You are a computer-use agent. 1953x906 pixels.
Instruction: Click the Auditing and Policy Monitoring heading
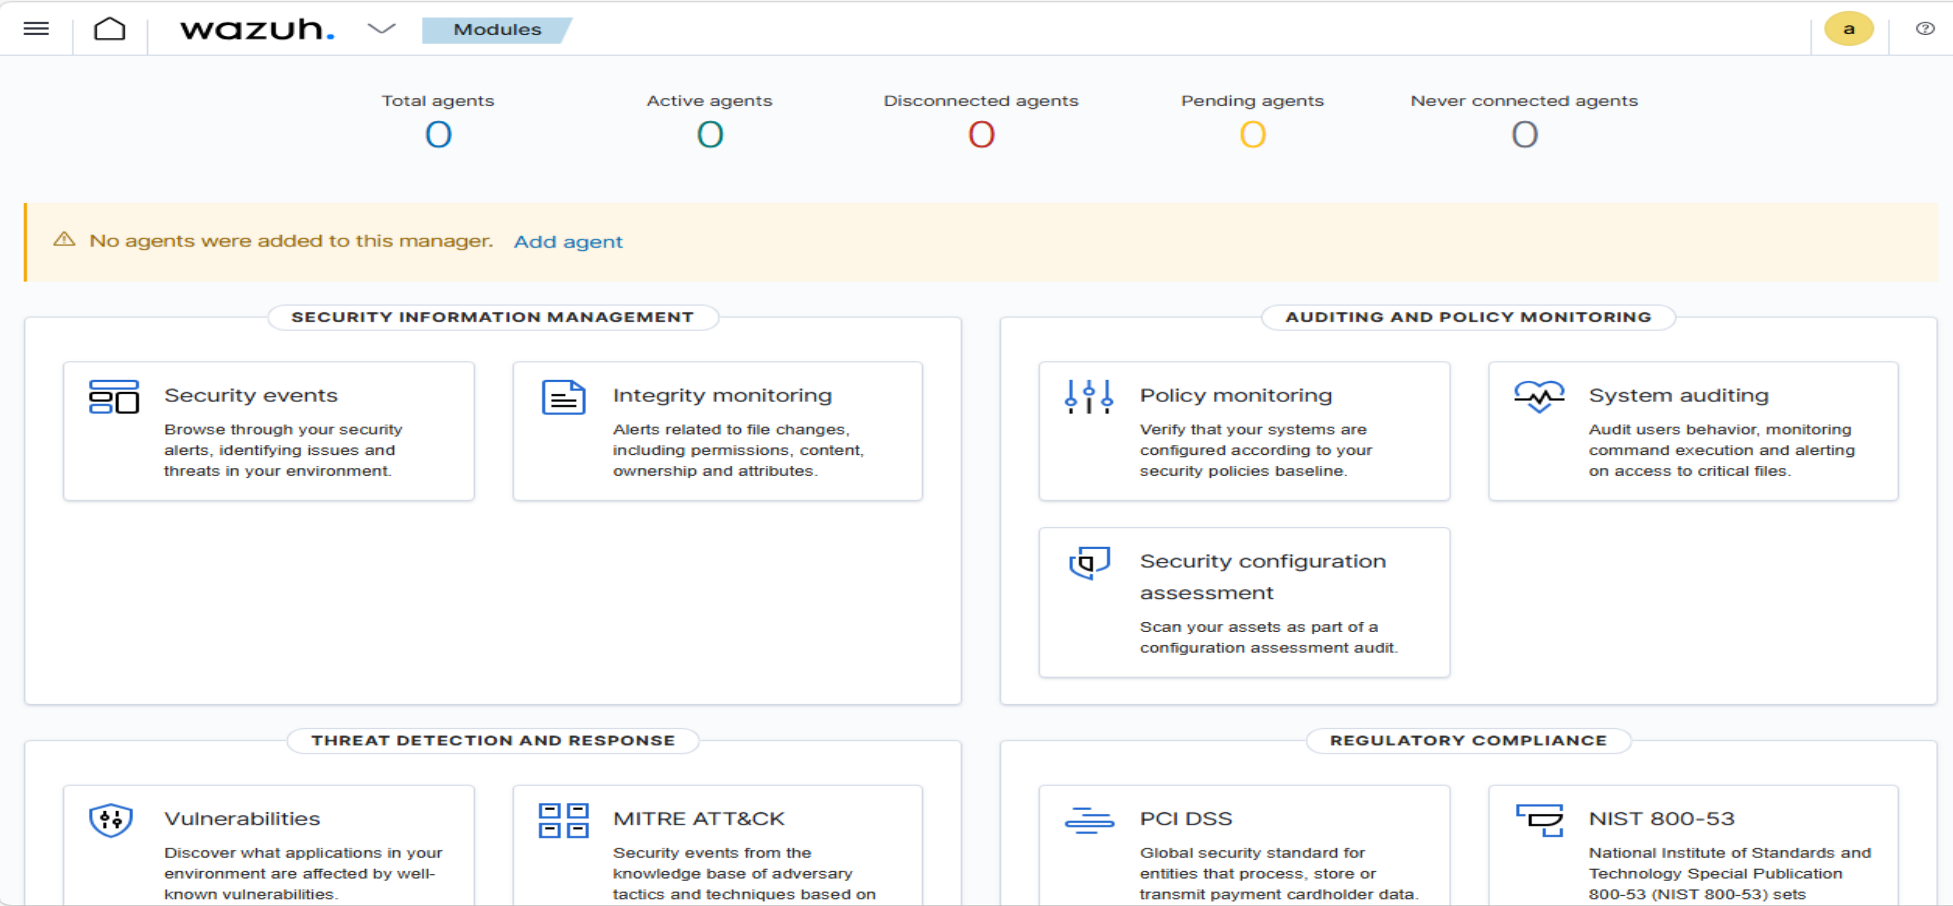point(1468,317)
